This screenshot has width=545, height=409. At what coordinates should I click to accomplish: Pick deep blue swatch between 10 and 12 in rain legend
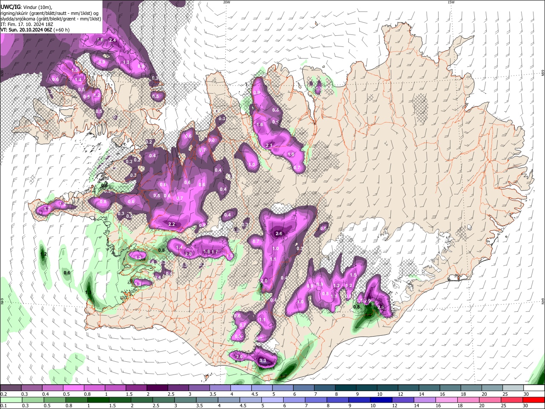381,400
